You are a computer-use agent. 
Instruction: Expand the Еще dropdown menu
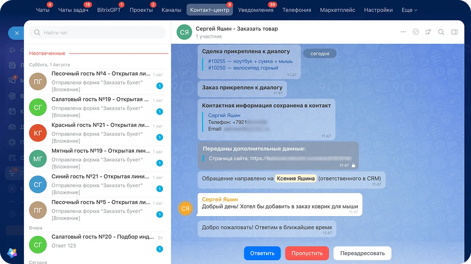(409, 10)
